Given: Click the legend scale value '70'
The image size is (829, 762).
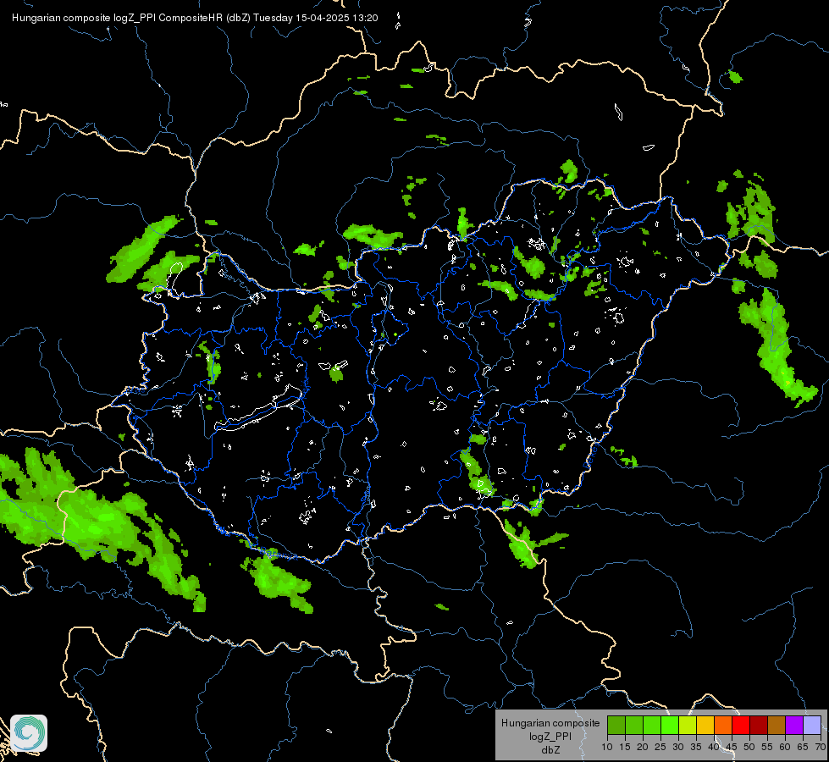Looking at the screenshot, I should click(821, 747).
